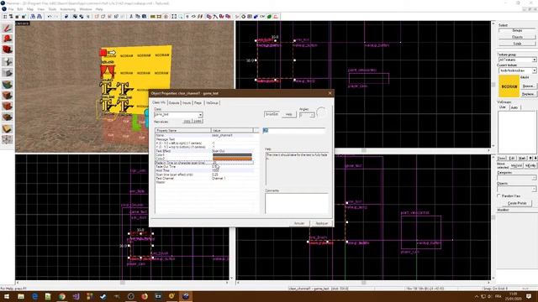Select the Entity tool
This screenshot has height=302, width=538.
(x=8, y=61)
